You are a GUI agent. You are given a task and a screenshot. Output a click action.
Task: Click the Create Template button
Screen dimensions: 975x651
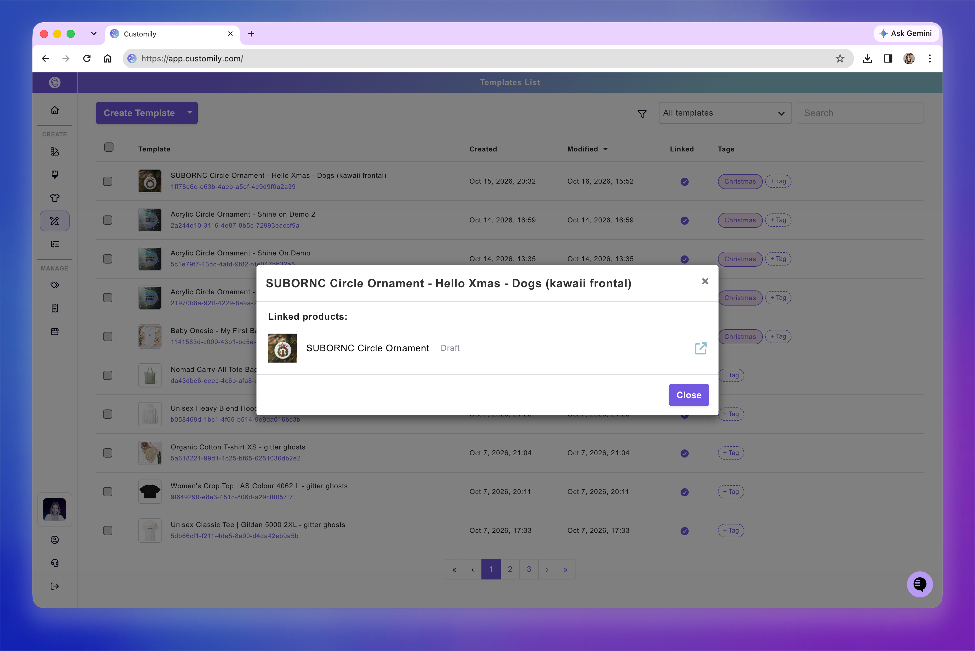coord(139,113)
